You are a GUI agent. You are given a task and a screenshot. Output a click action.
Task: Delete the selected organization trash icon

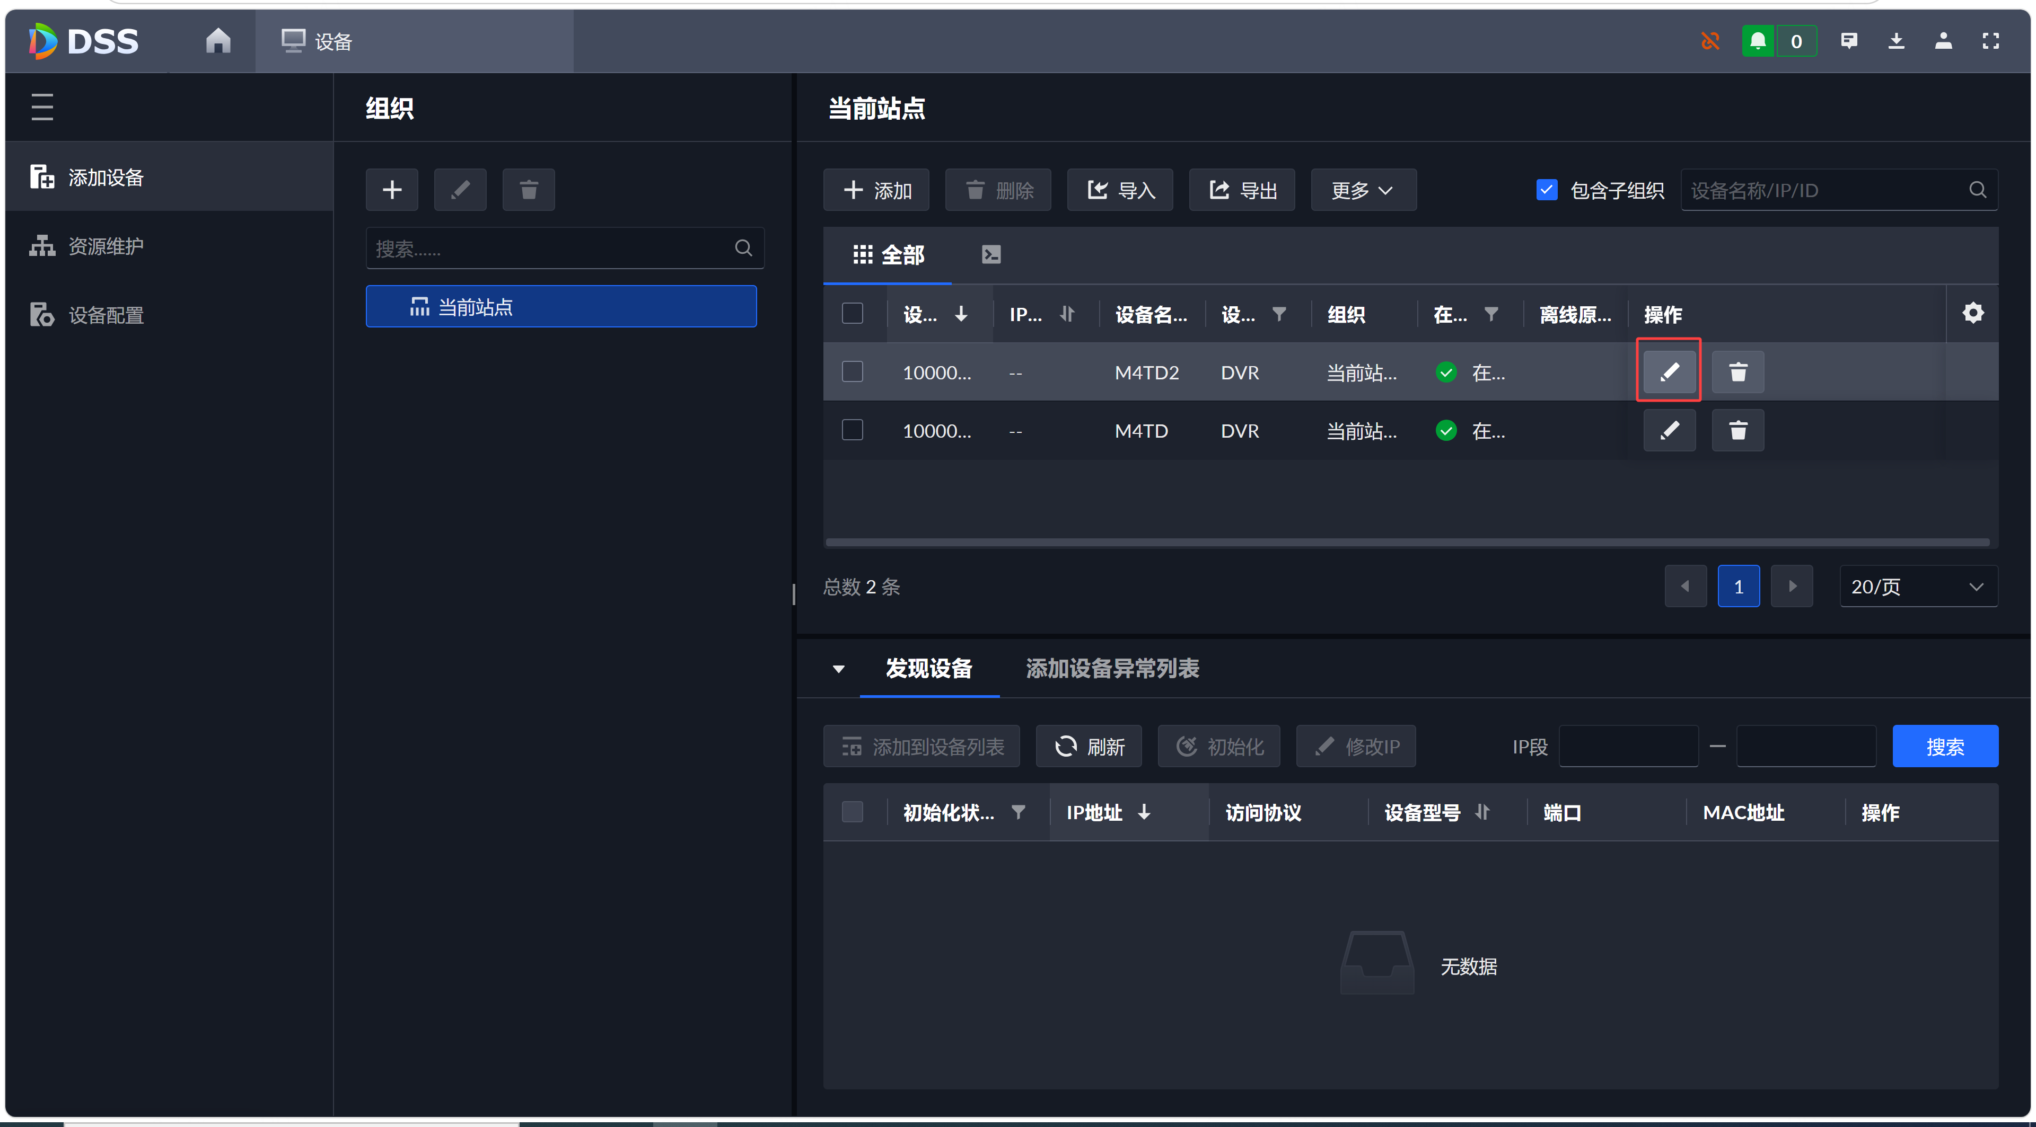point(529,190)
